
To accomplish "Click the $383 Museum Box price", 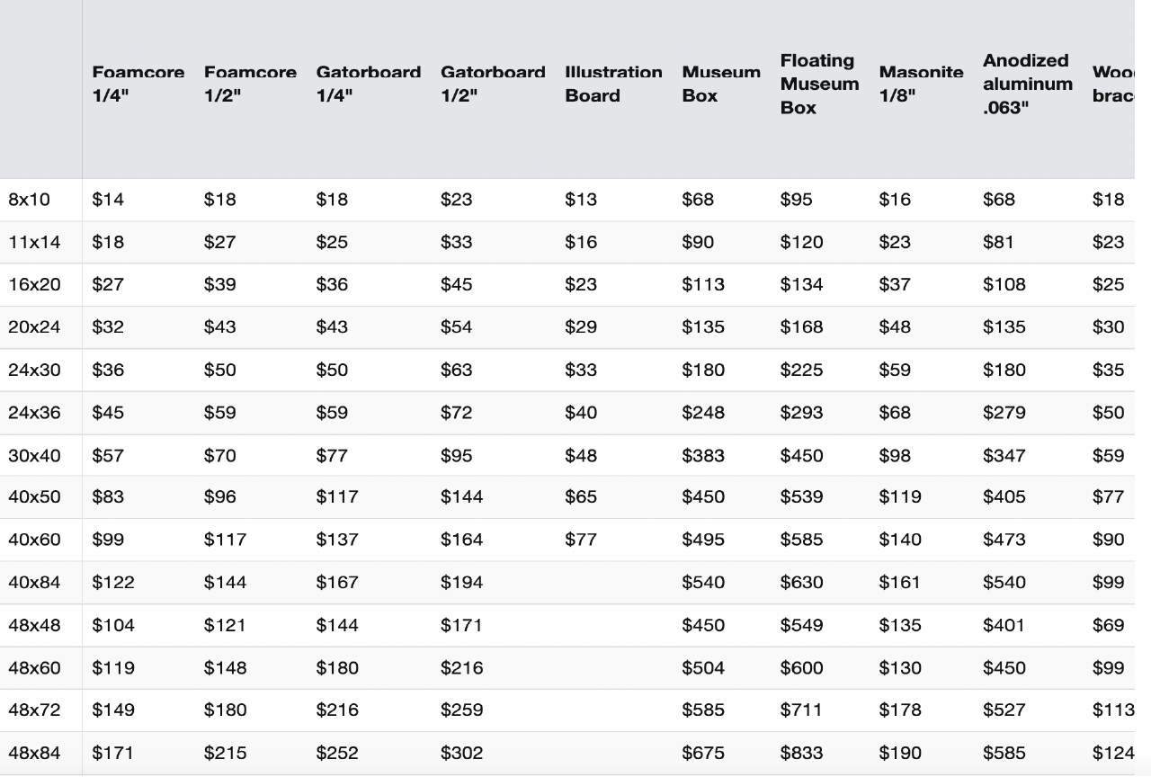I will [x=703, y=456].
